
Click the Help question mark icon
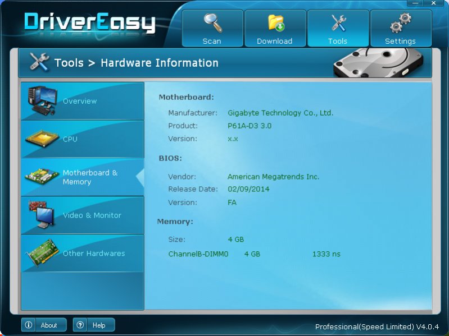click(x=80, y=325)
